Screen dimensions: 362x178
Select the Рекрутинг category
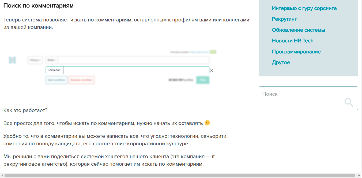point(284,19)
